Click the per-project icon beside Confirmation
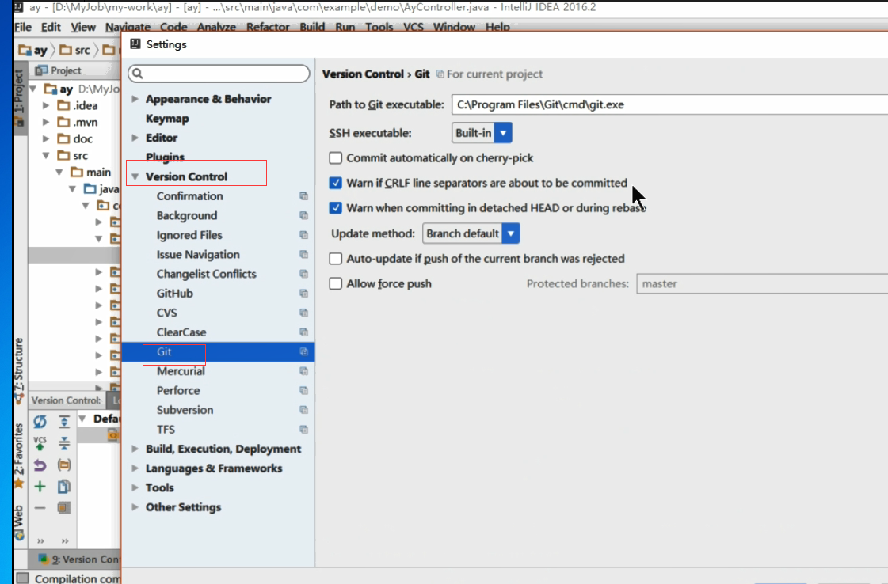The height and width of the screenshot is (584, 888). point(303,196)
